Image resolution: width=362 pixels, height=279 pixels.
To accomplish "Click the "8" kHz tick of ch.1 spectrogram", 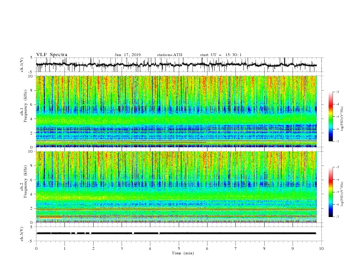I will [x=32, y=90].
